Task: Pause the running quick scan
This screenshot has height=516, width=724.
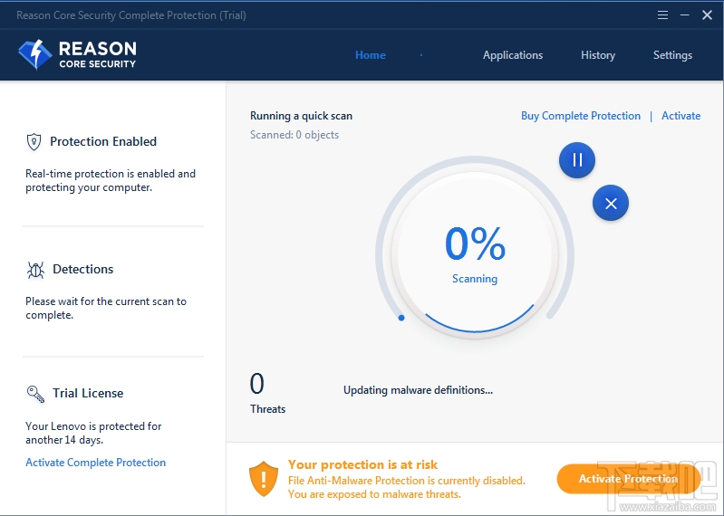Action: (x=576, y=160)
